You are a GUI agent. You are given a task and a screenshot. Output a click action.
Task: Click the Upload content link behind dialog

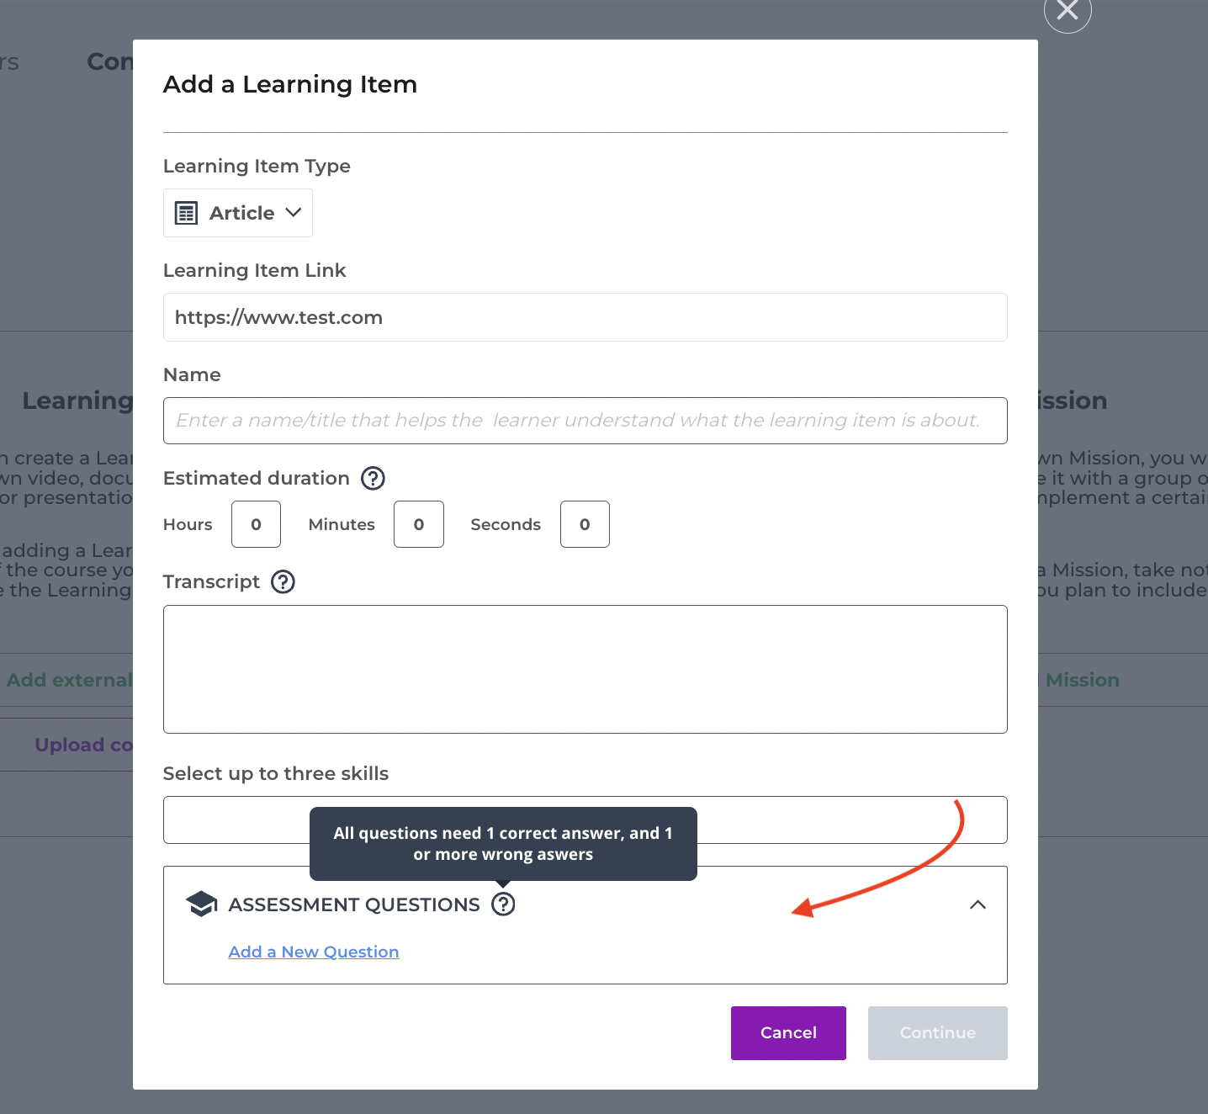click(82, 745)
